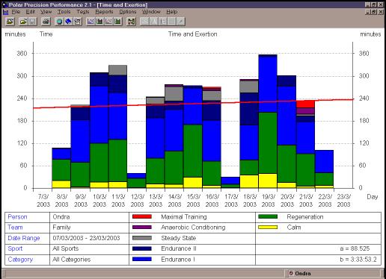Click the green globe toolbar icon

tap(59, 22)
